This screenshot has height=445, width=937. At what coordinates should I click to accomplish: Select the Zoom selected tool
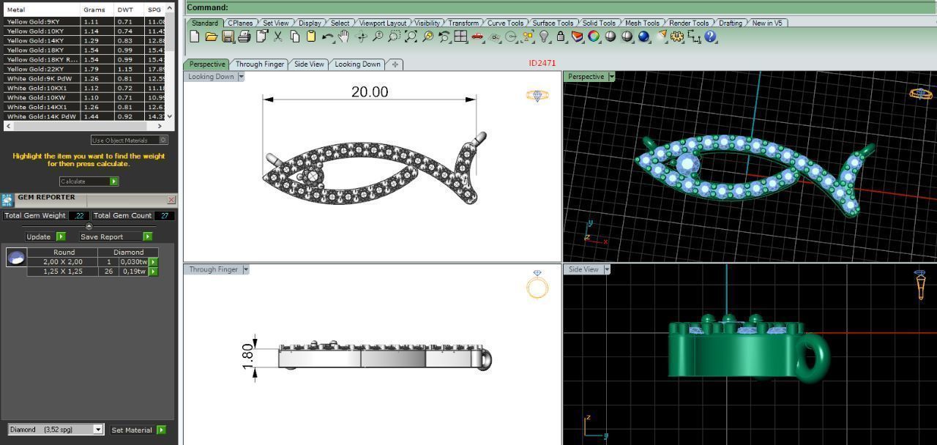(x=428, y=36)
